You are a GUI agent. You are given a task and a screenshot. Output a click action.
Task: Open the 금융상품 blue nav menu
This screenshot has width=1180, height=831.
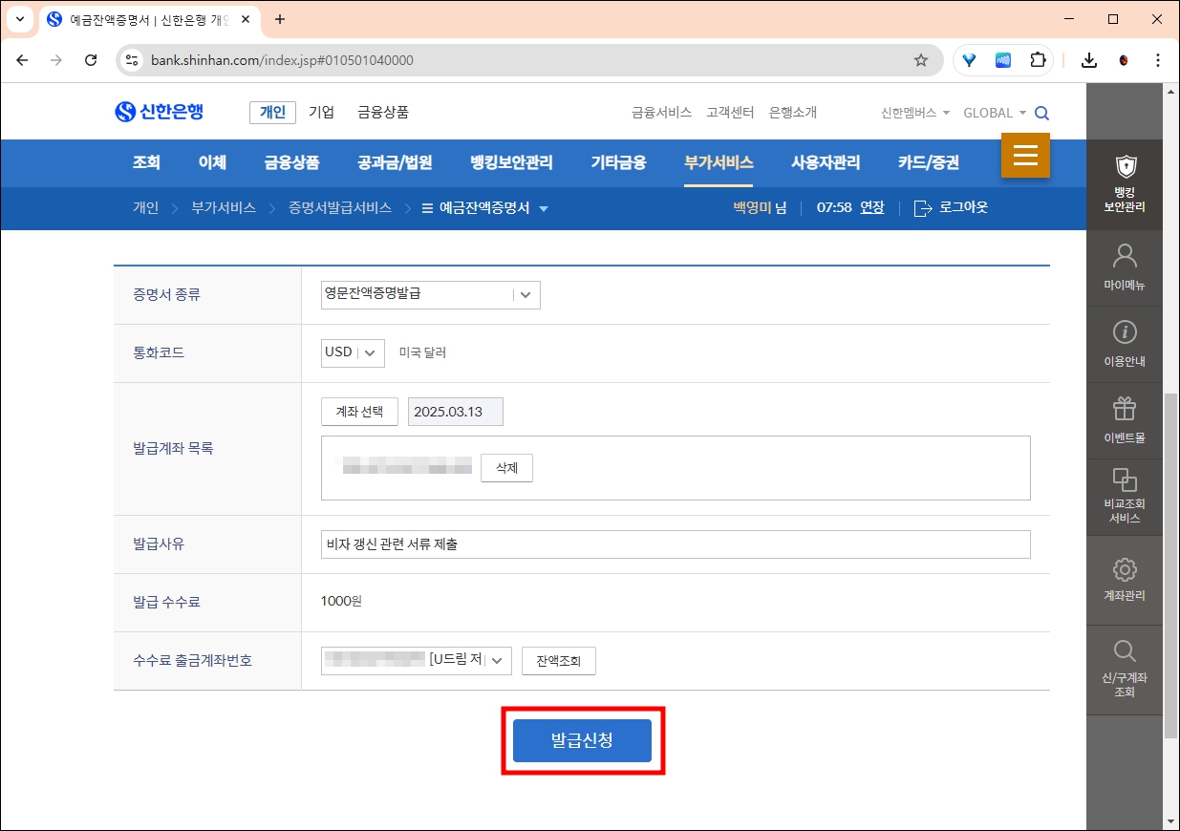[291, 162]
